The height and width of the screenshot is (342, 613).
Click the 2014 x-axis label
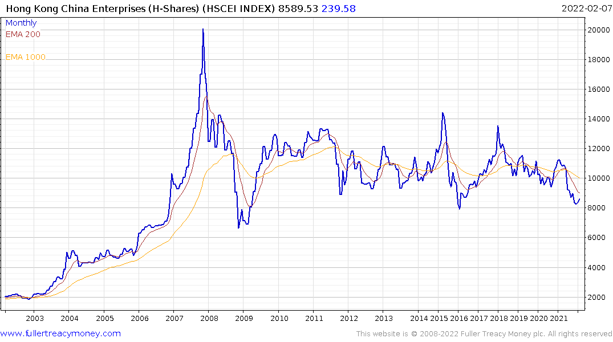419,319
